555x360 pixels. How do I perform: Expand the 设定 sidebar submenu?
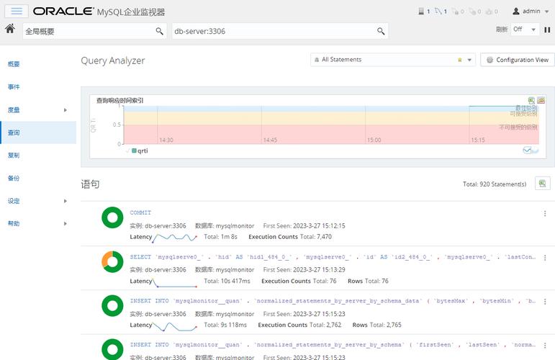tap(65, 201)
